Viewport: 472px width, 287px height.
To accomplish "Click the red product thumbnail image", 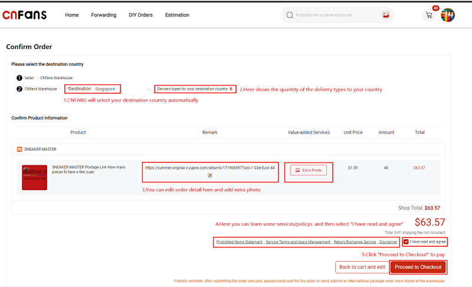I will point(34,177).
